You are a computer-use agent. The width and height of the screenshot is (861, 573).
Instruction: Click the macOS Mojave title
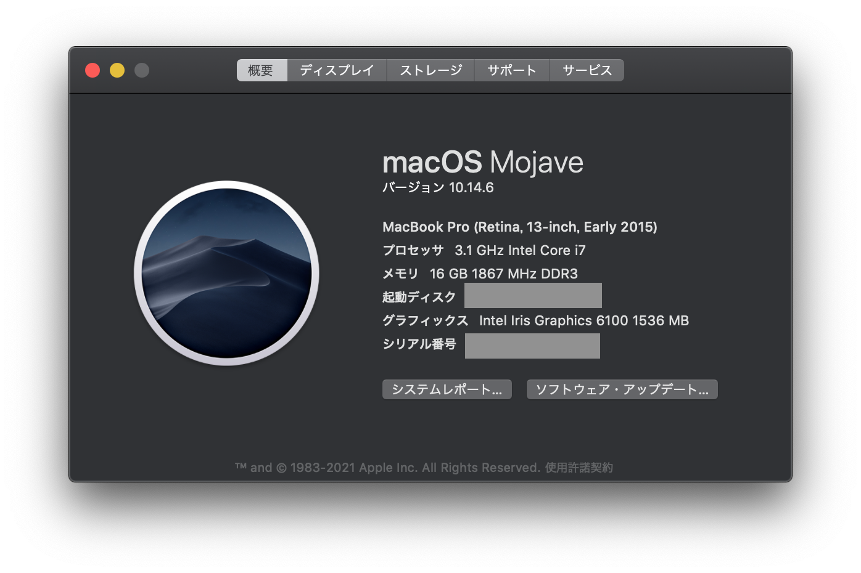tap(483, 163)
